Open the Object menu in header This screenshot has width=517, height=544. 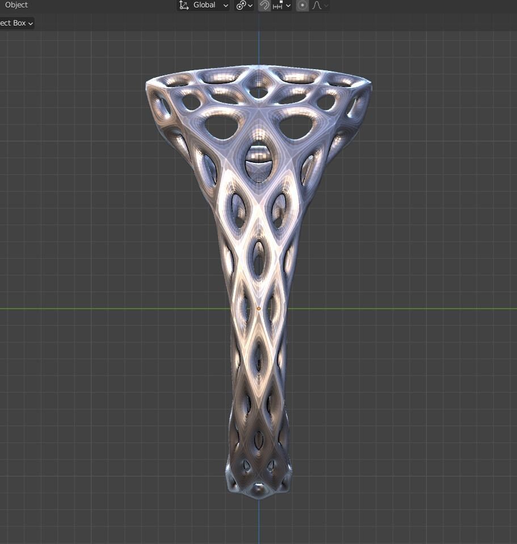[16, 5]
